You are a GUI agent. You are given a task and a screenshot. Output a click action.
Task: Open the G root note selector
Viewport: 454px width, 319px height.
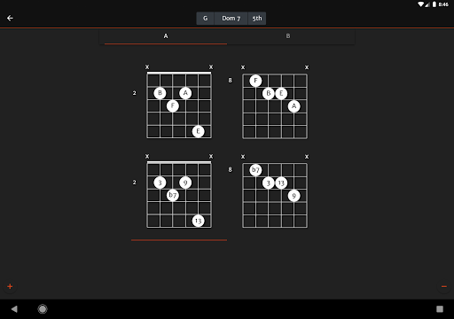[205, 19]
